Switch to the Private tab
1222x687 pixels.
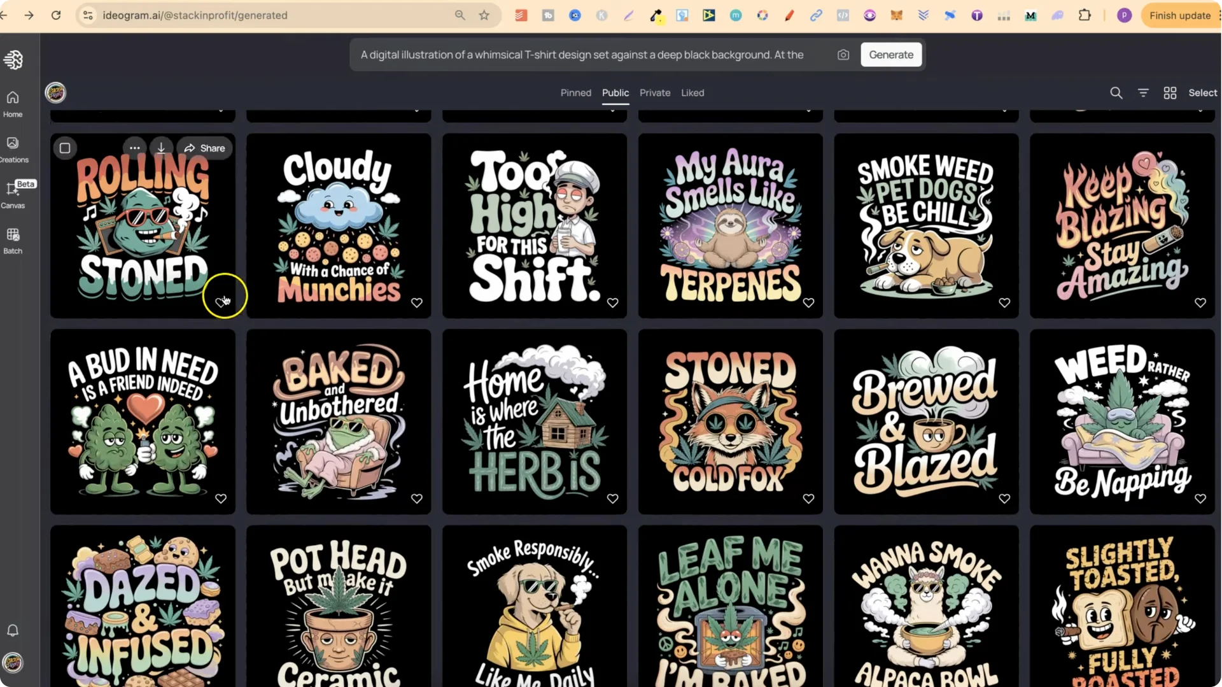[654, 92]
